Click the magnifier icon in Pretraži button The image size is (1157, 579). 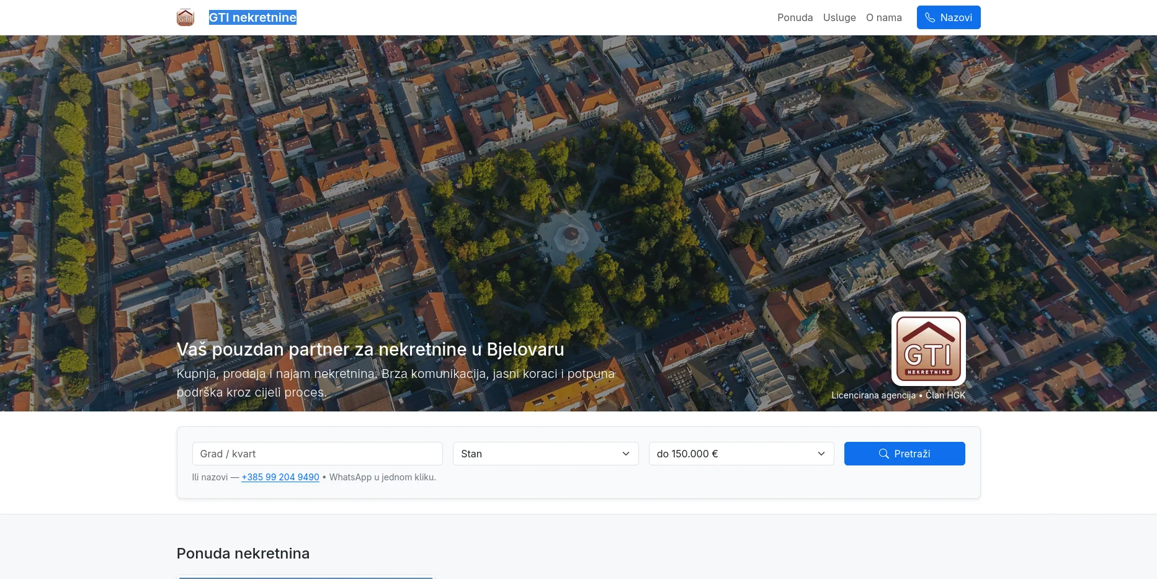pos(884,454)
